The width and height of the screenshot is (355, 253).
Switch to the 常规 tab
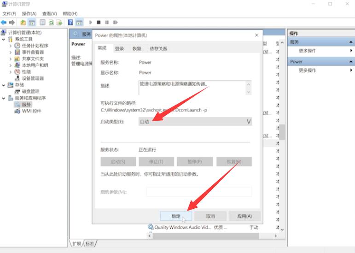click(x=102, y=48)
